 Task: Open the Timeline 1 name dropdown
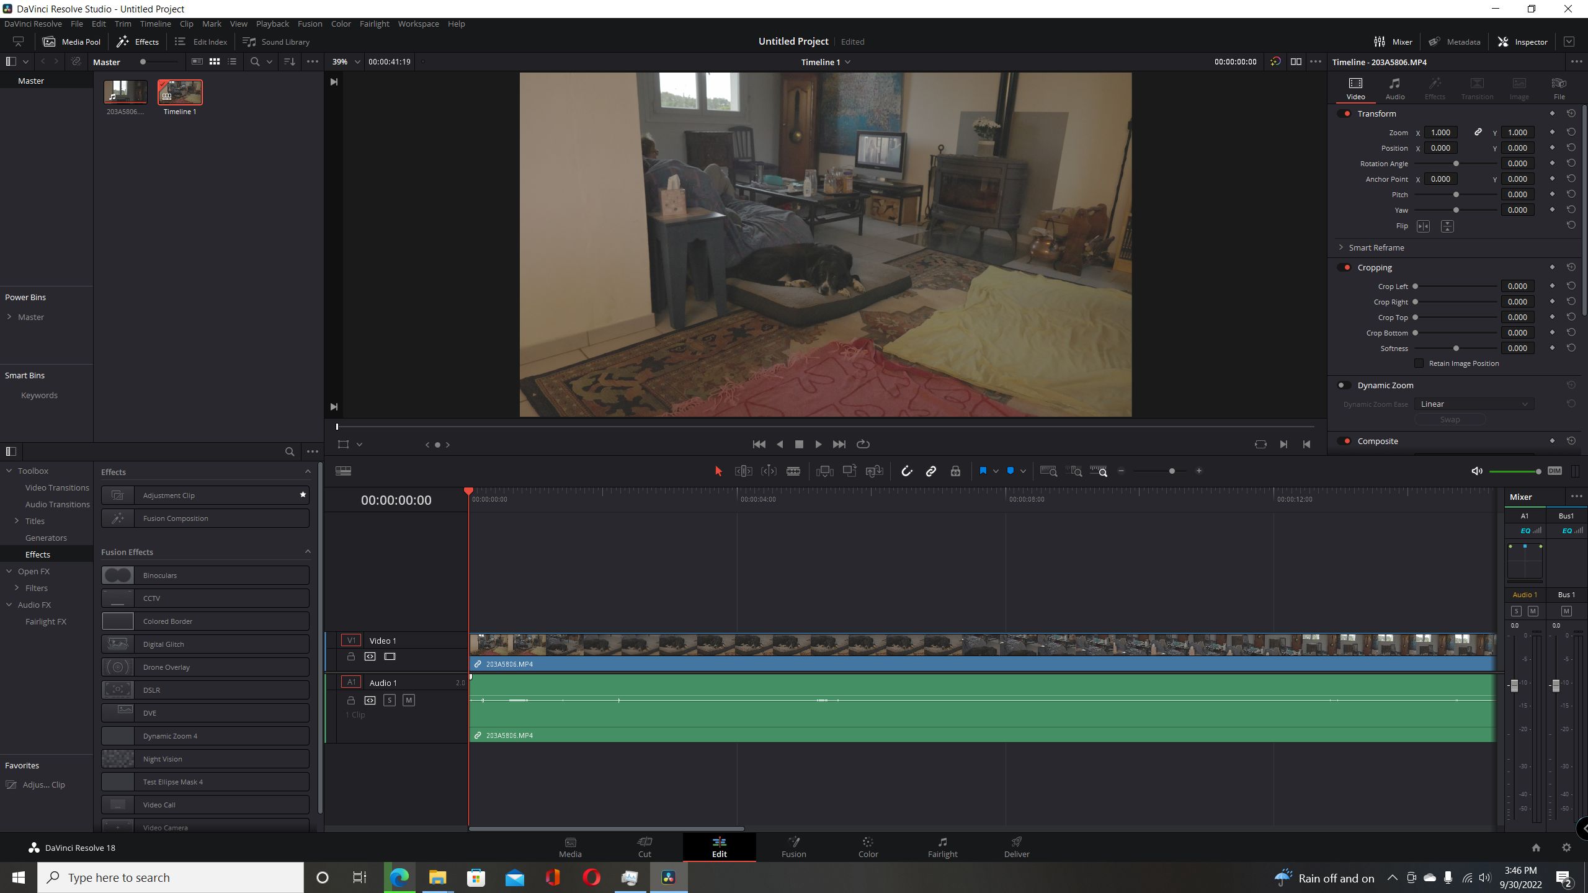825,62
